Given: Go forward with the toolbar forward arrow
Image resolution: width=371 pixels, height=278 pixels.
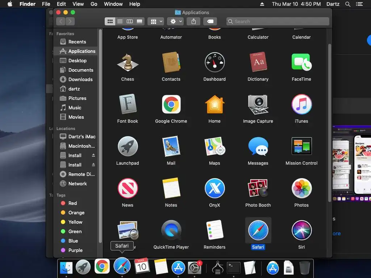Looking at the screenshot, I should coord(70,21).
